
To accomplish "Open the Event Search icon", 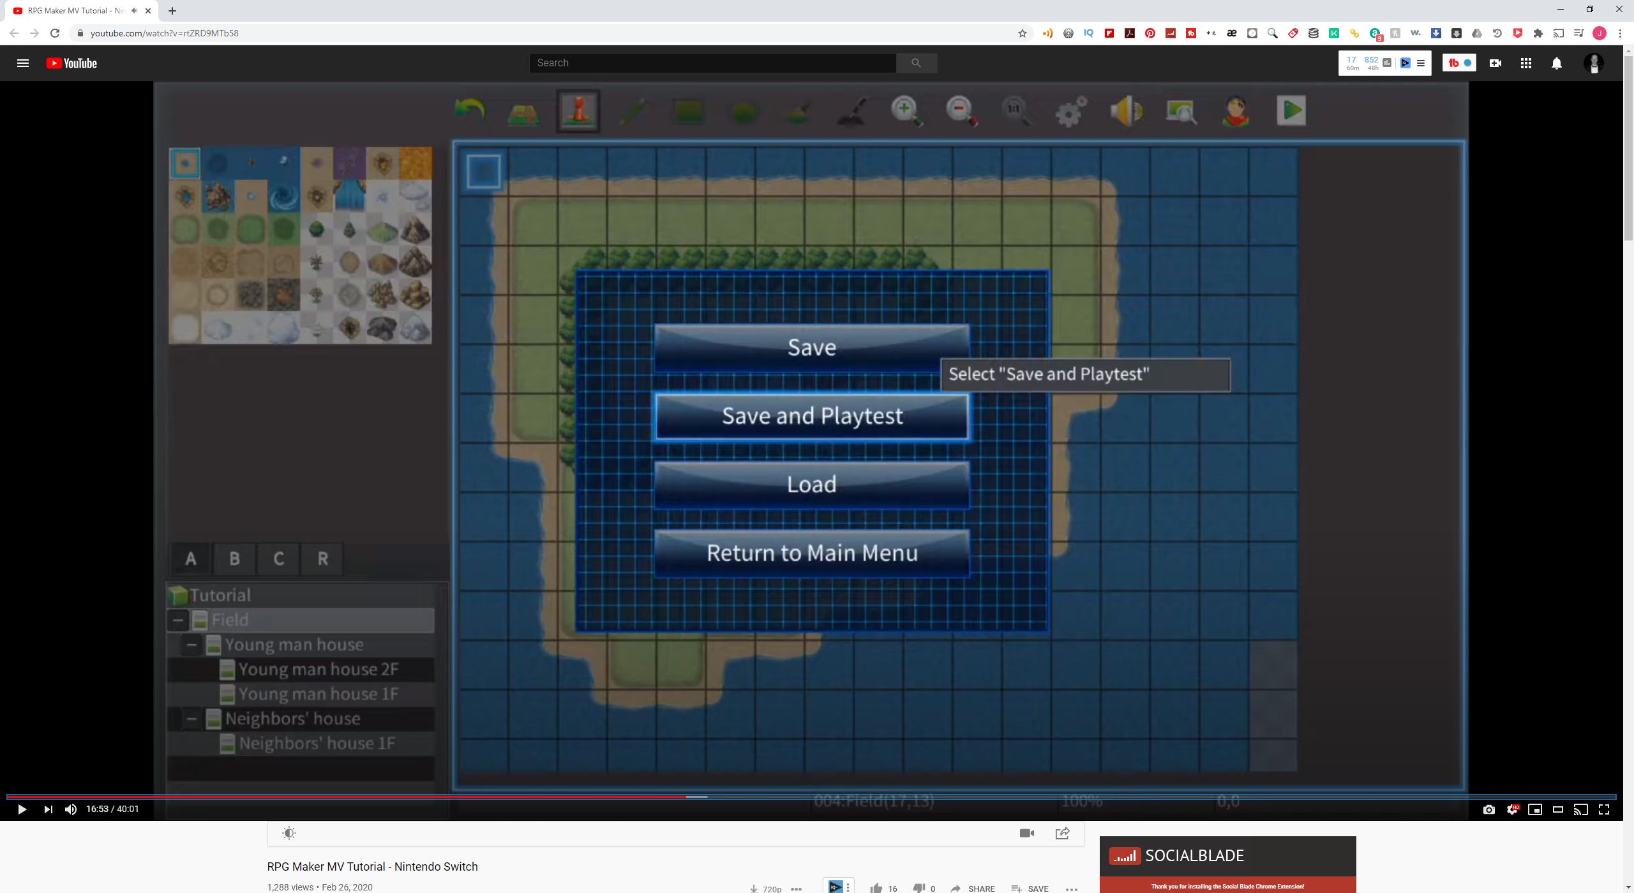I will coord(1181,111).
